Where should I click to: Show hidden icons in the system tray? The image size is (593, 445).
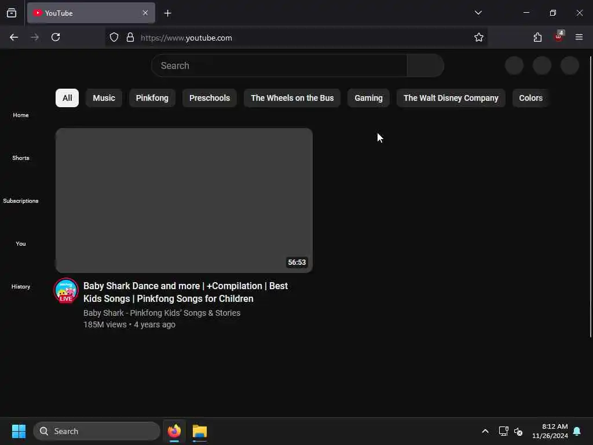tap(485, 431)
